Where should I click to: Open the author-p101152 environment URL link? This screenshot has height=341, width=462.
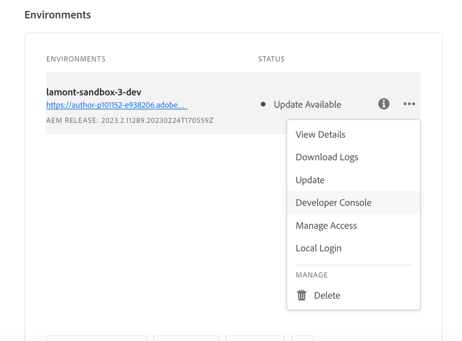(x=117, y=105)
